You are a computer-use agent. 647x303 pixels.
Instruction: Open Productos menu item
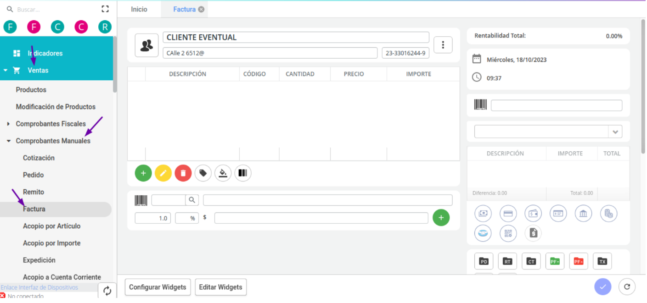pos(31,90)
